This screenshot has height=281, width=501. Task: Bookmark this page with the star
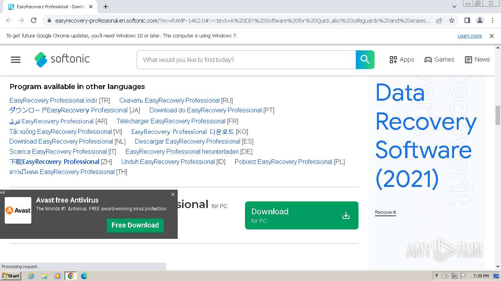(452, 20)
